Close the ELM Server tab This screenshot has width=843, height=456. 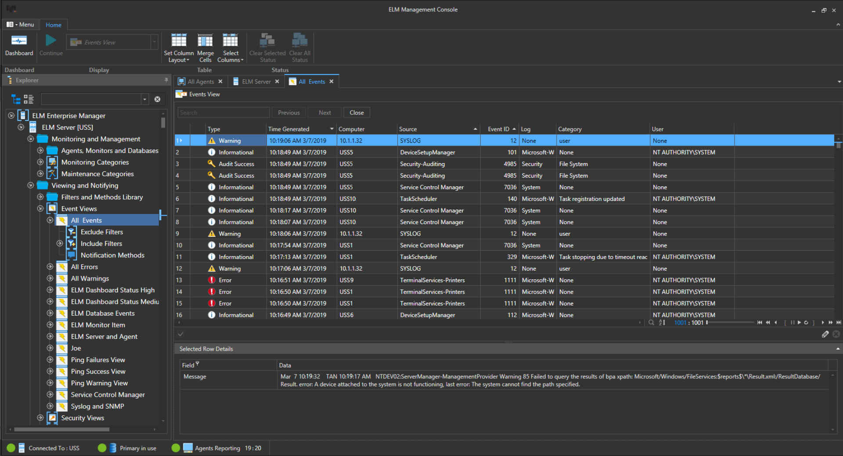277,82
